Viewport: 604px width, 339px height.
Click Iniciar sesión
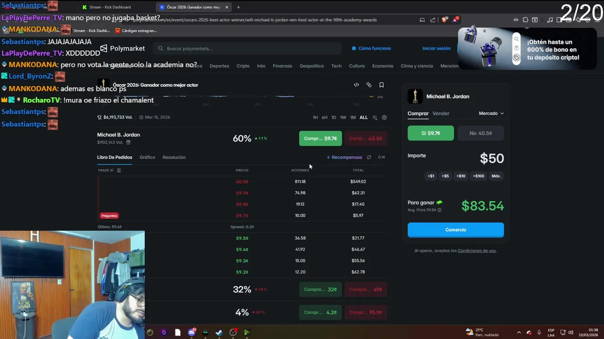(x=436, y=48)
